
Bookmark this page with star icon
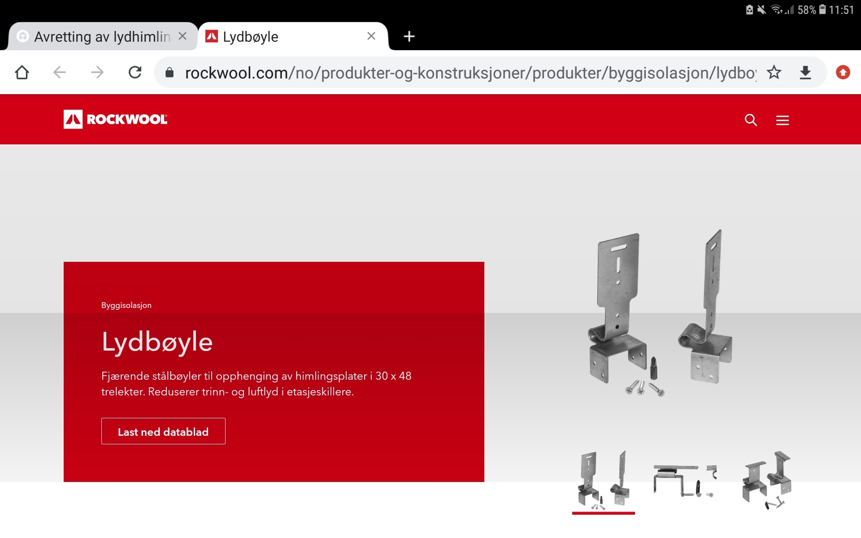[x=774, y=72]
